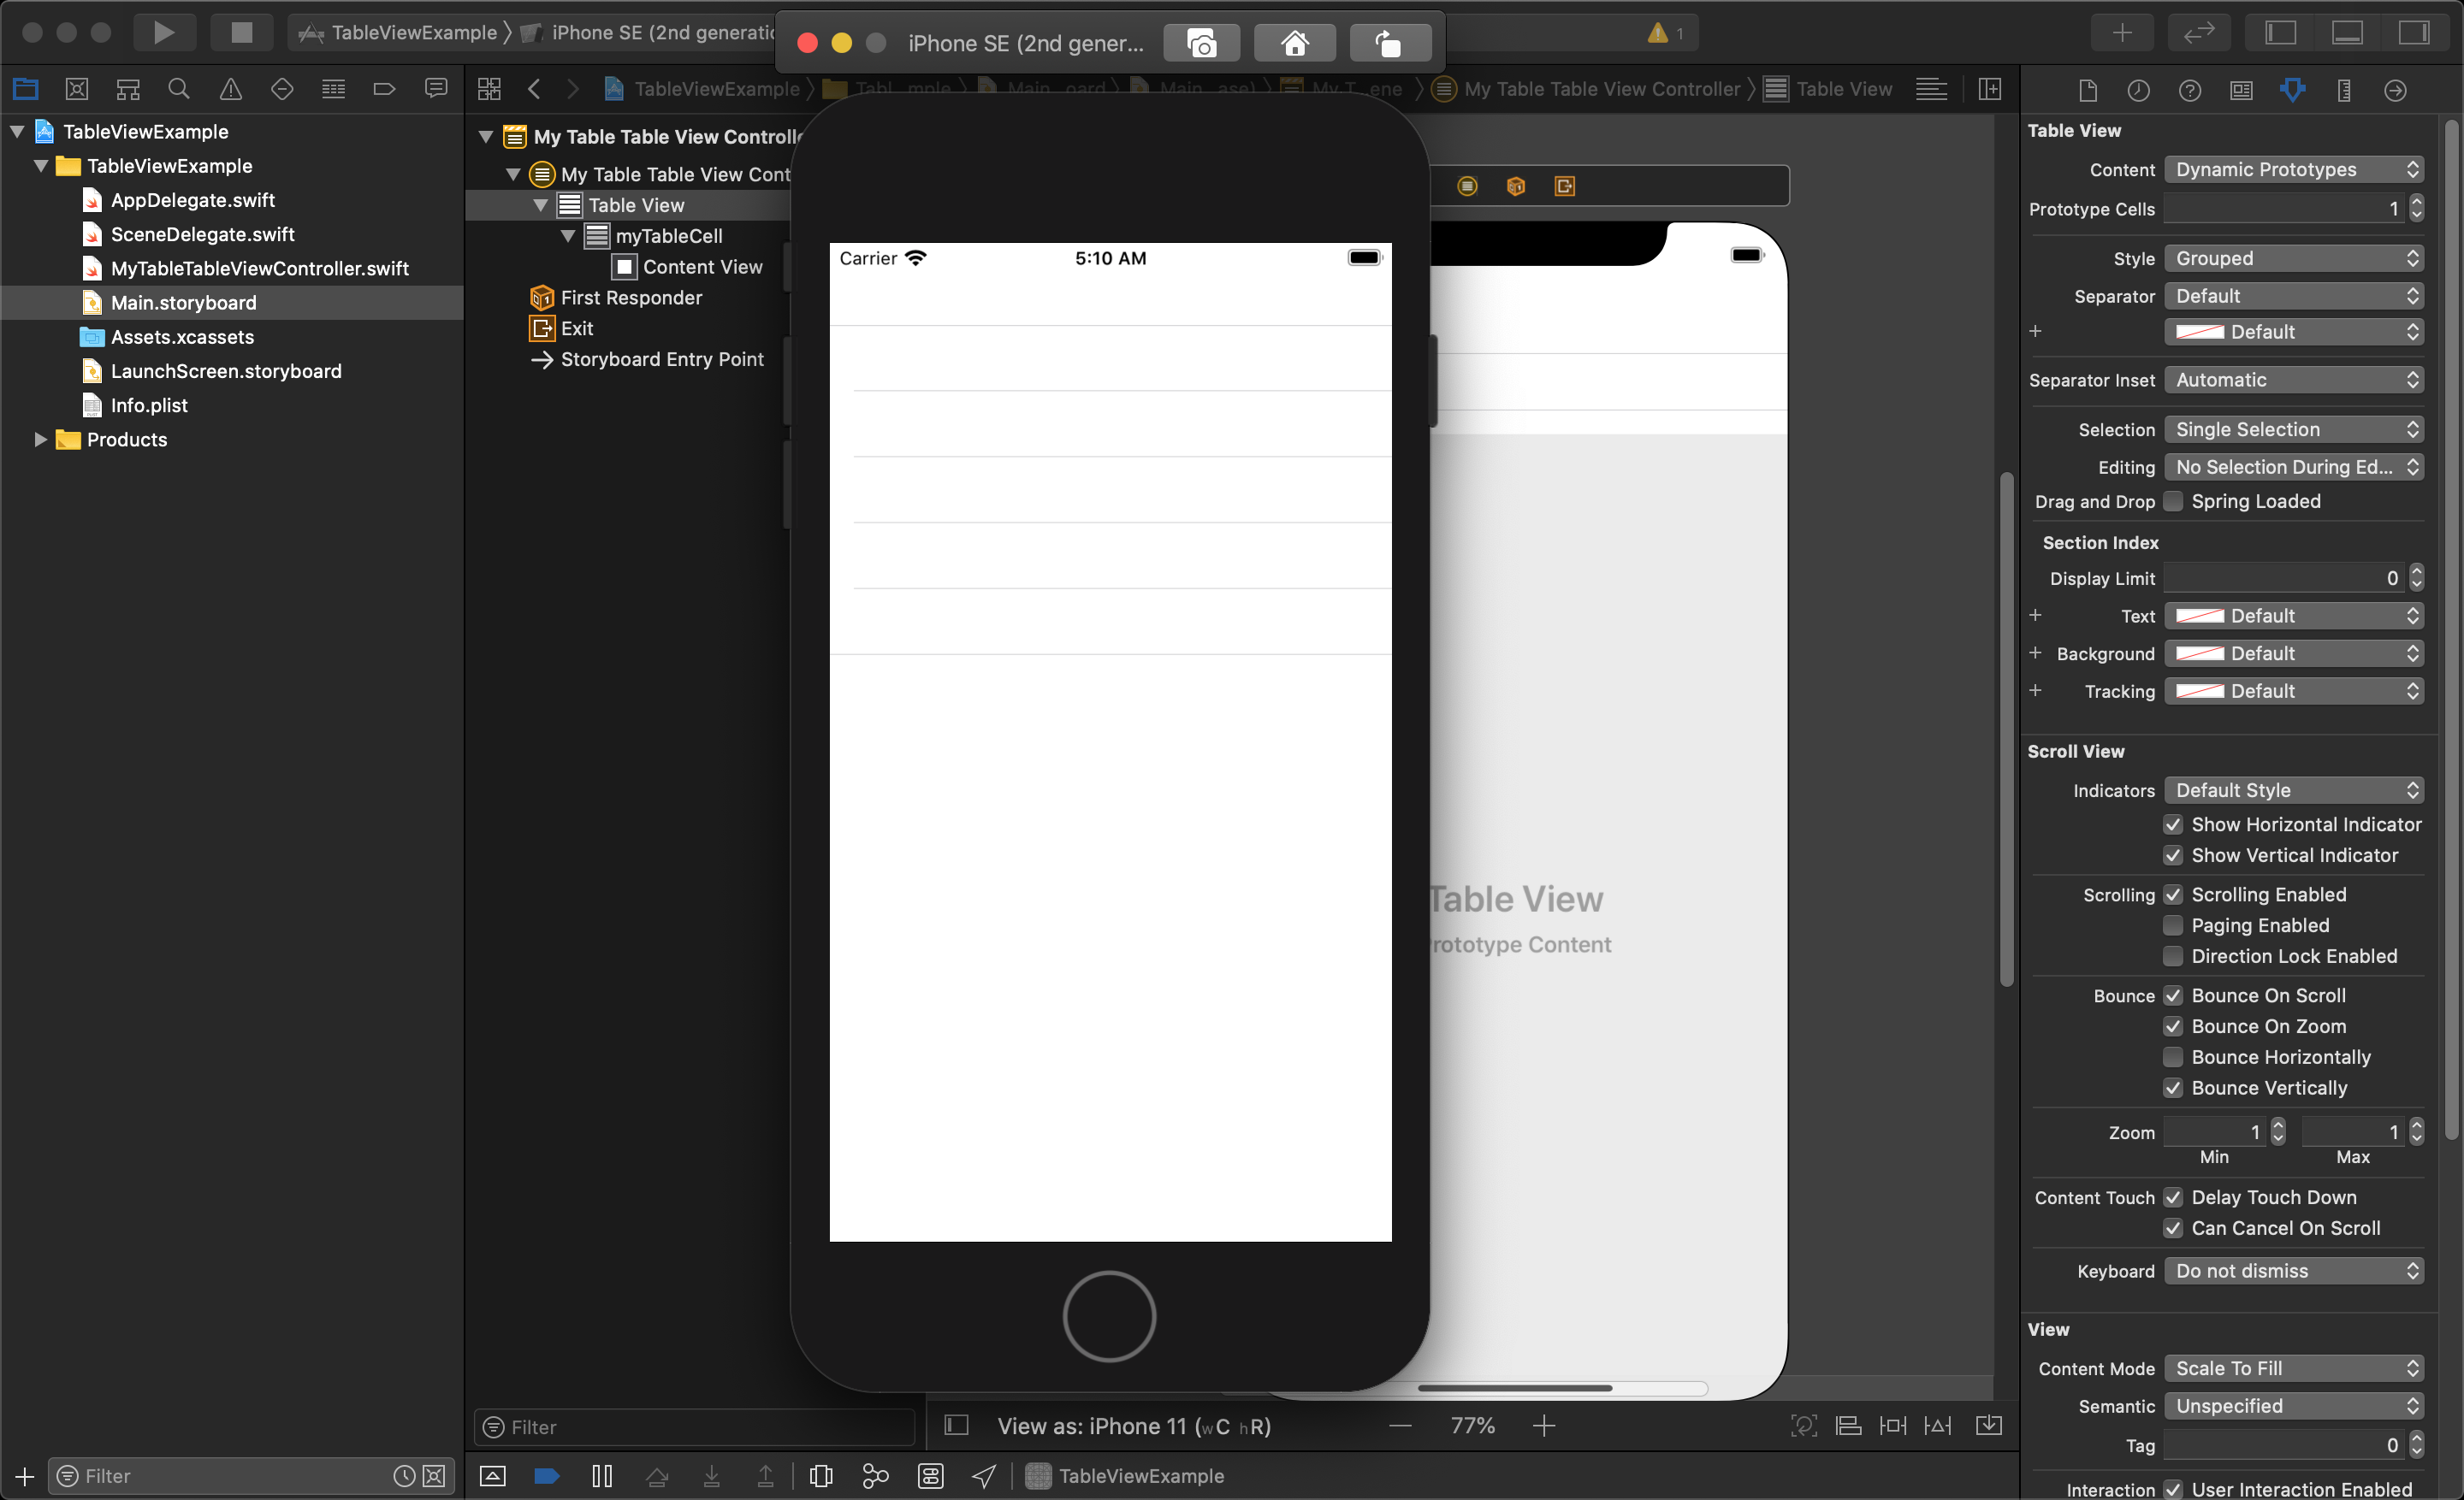Select First Responder in document outline
Screen dimensions: 2464x1500
tap(631, 298)
